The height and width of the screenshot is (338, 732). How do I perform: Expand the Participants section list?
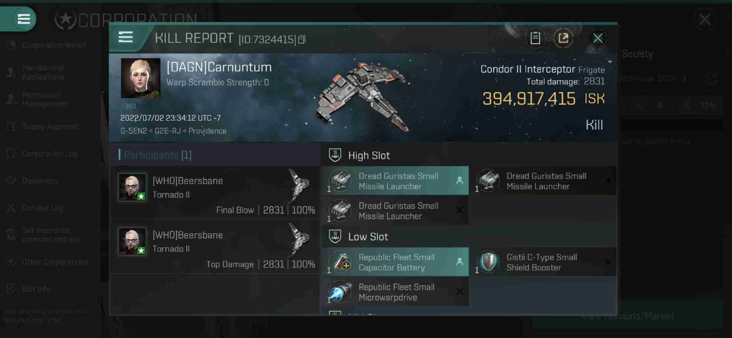pyautogui.click(x=158, y=155)
